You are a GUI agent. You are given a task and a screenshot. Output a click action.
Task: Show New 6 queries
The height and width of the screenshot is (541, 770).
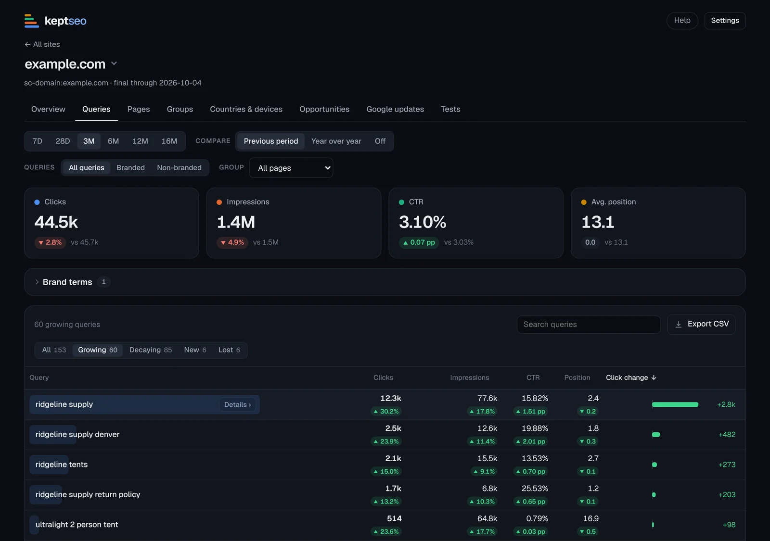tap(195, 350)
